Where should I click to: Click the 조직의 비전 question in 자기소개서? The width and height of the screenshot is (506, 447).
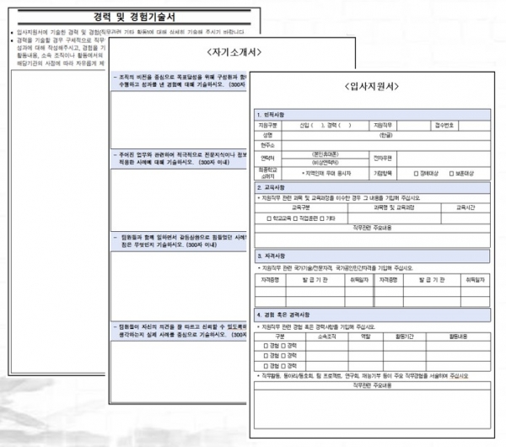pyautogui.click(x=179, y=81)
